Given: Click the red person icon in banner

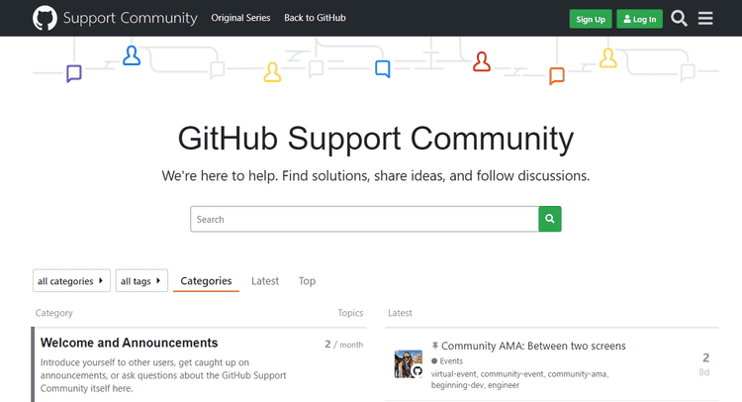Looking at the screenshot, I should click(x=482, y=61).
